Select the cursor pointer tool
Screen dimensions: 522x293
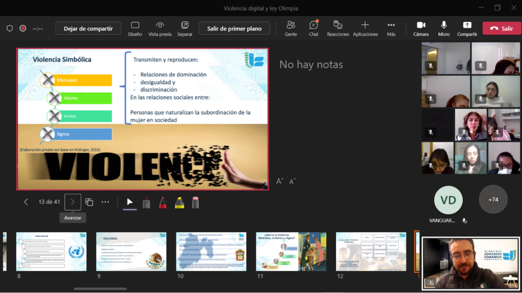[x=130, y=202]
